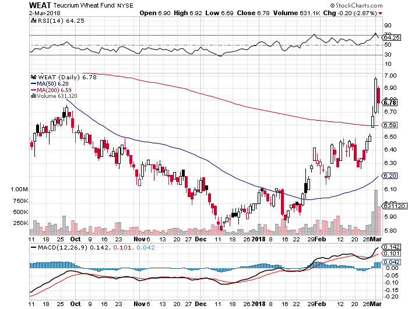Click the candlestick icon beside WEAT (Daily)
The width and height of the screenshot is (408, 309).
[x=33, y=77]
